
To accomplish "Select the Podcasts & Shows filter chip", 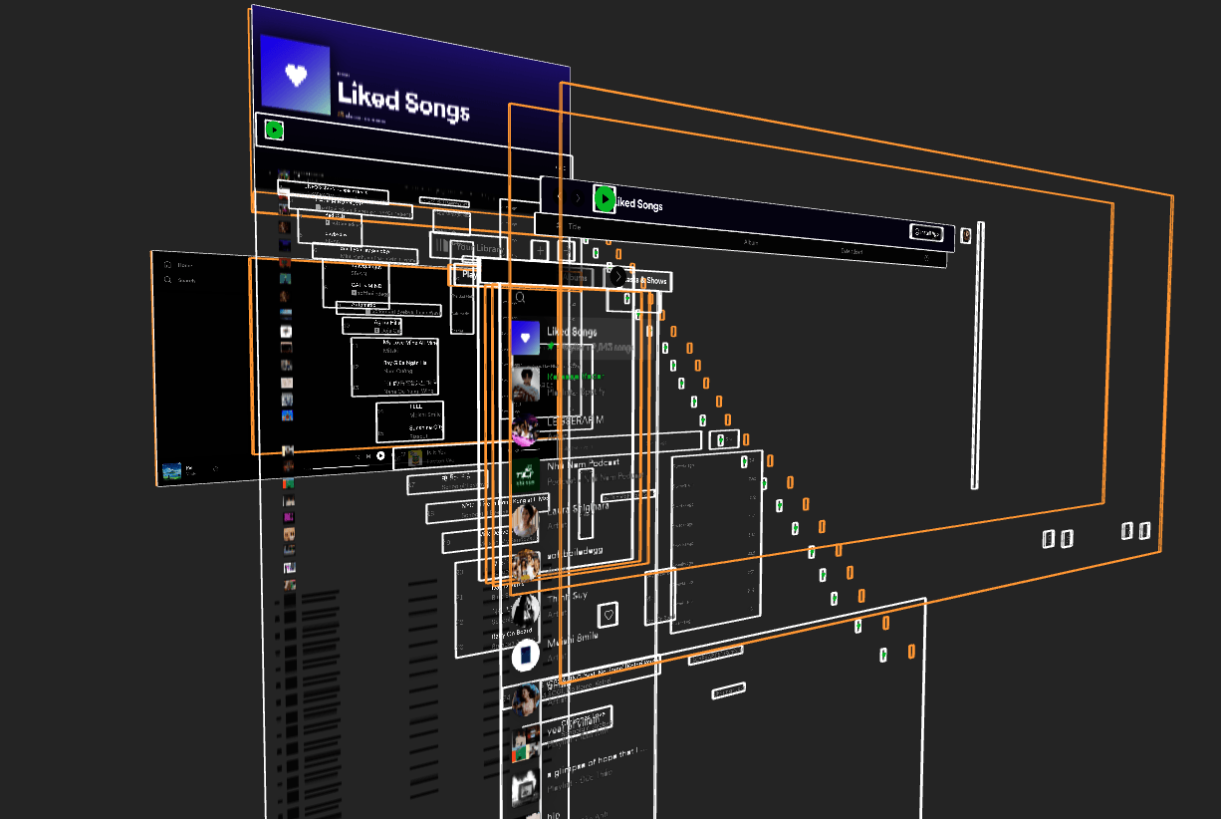I will coord(651,281).
